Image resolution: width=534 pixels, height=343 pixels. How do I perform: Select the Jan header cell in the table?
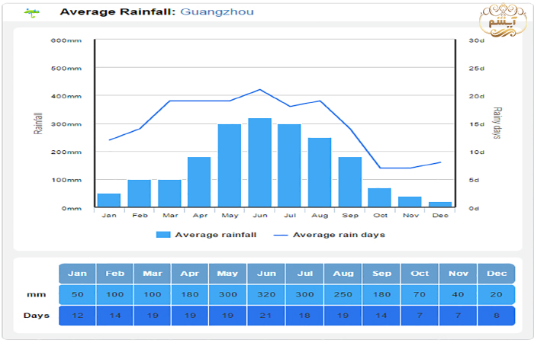(x=77, y=274)
